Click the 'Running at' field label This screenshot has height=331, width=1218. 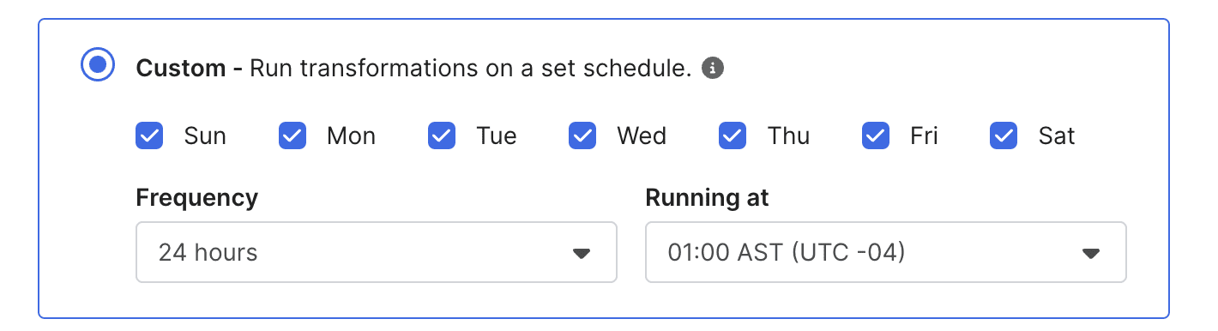[x=707, y=198]
